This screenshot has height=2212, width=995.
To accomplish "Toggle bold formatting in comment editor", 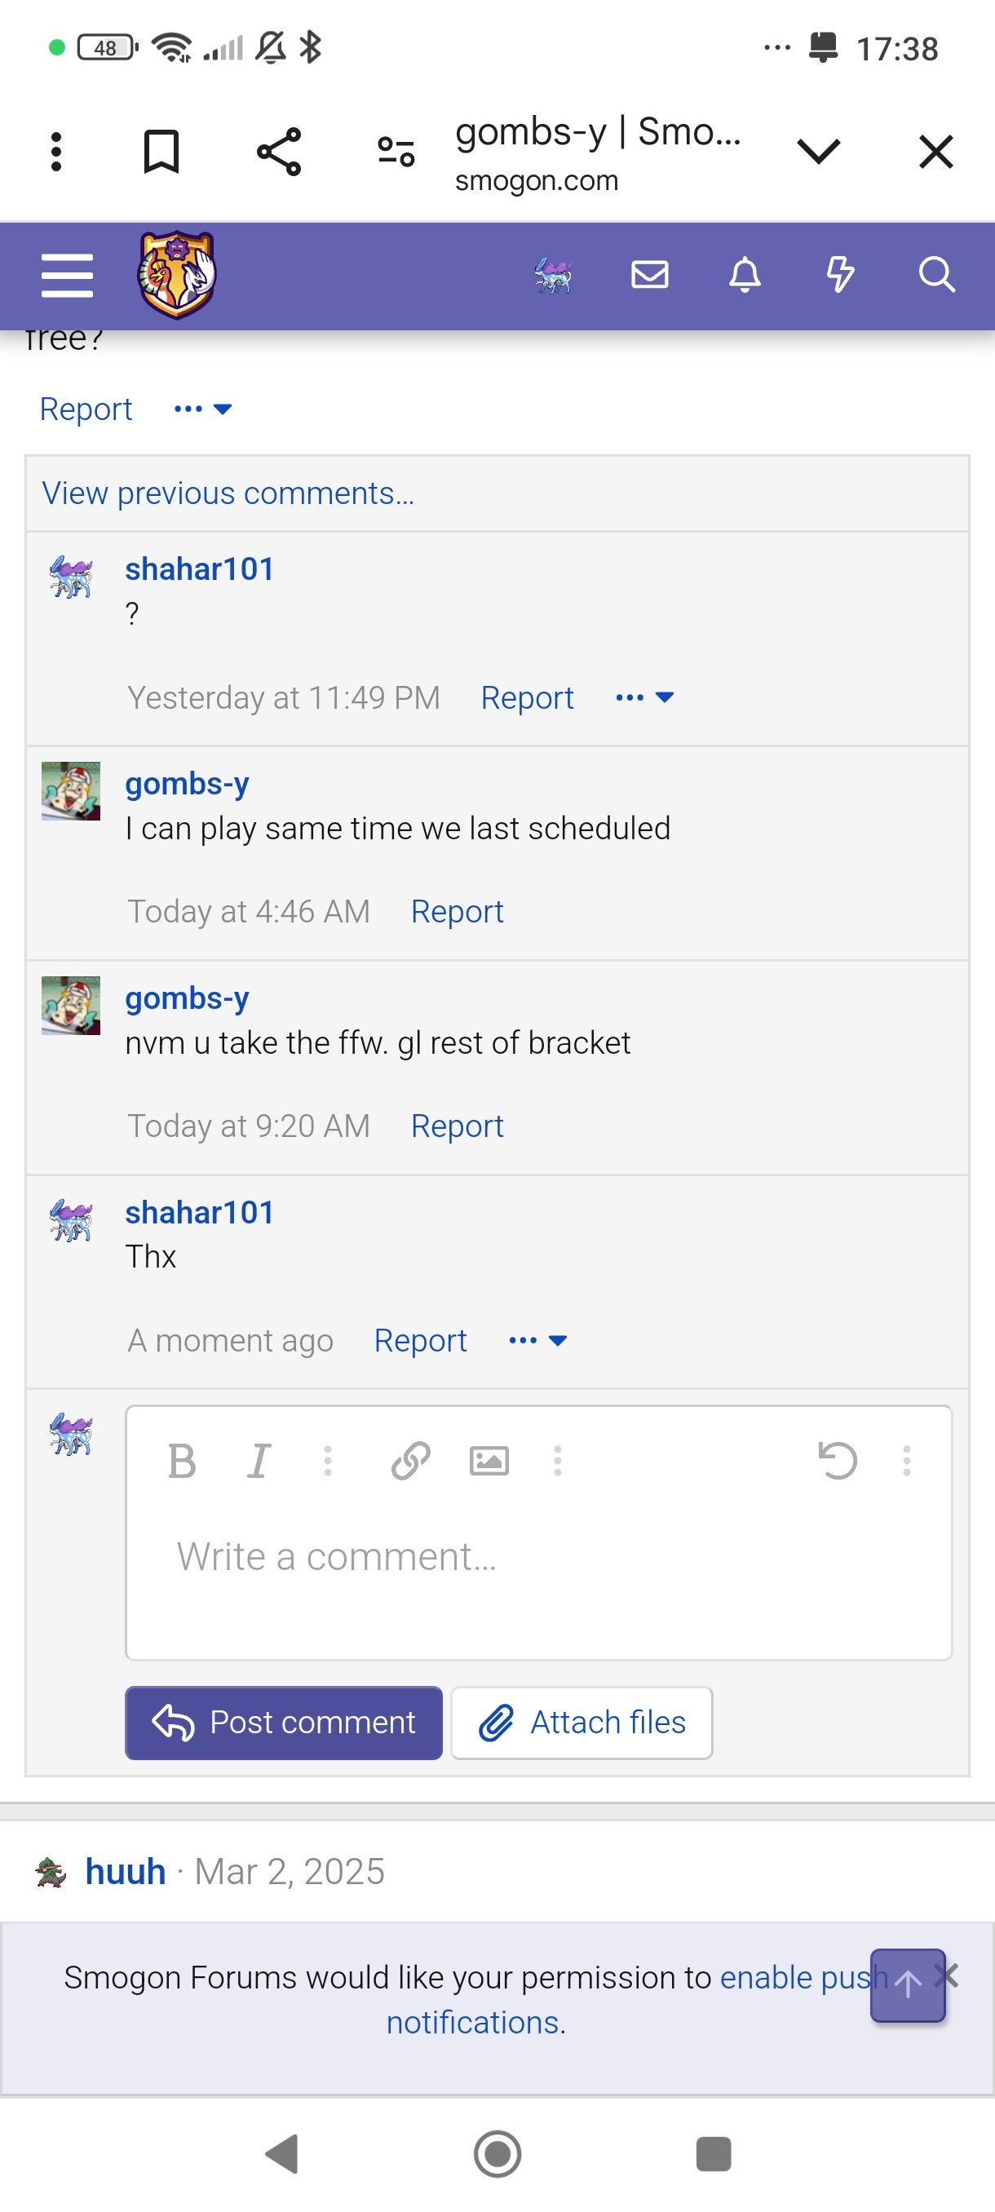I will 182,1460.
